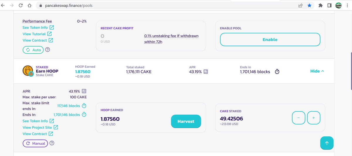Open the View Tutorial link
The width and height of the screenshot is (352, 156).
[37, 34]
